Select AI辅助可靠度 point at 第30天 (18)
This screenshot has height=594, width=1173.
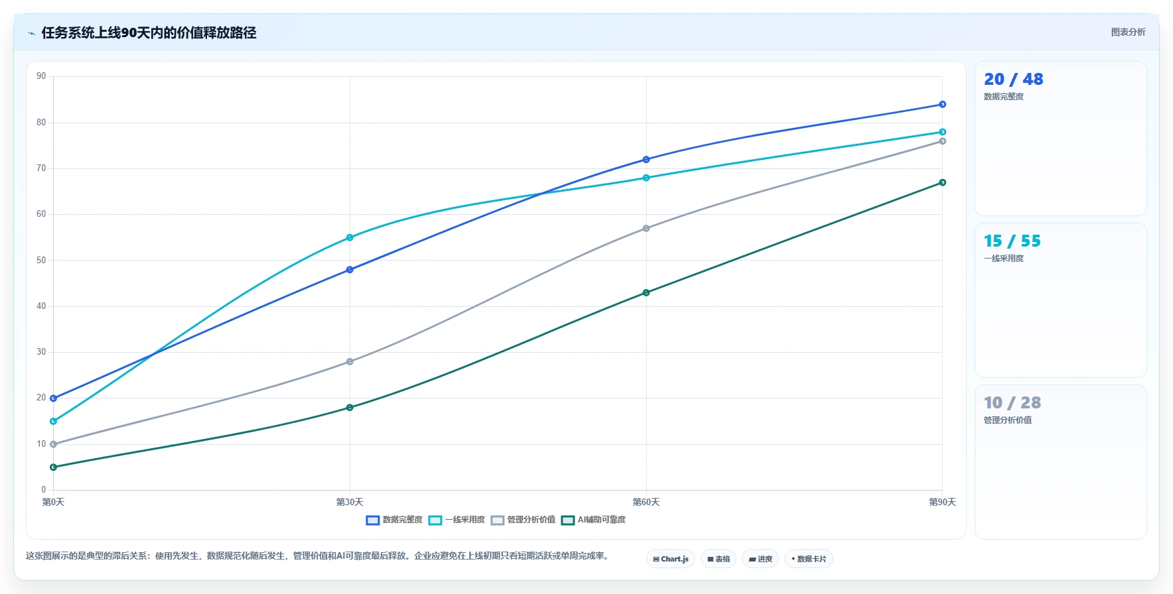pyautogui.click(x=350, y=408)
